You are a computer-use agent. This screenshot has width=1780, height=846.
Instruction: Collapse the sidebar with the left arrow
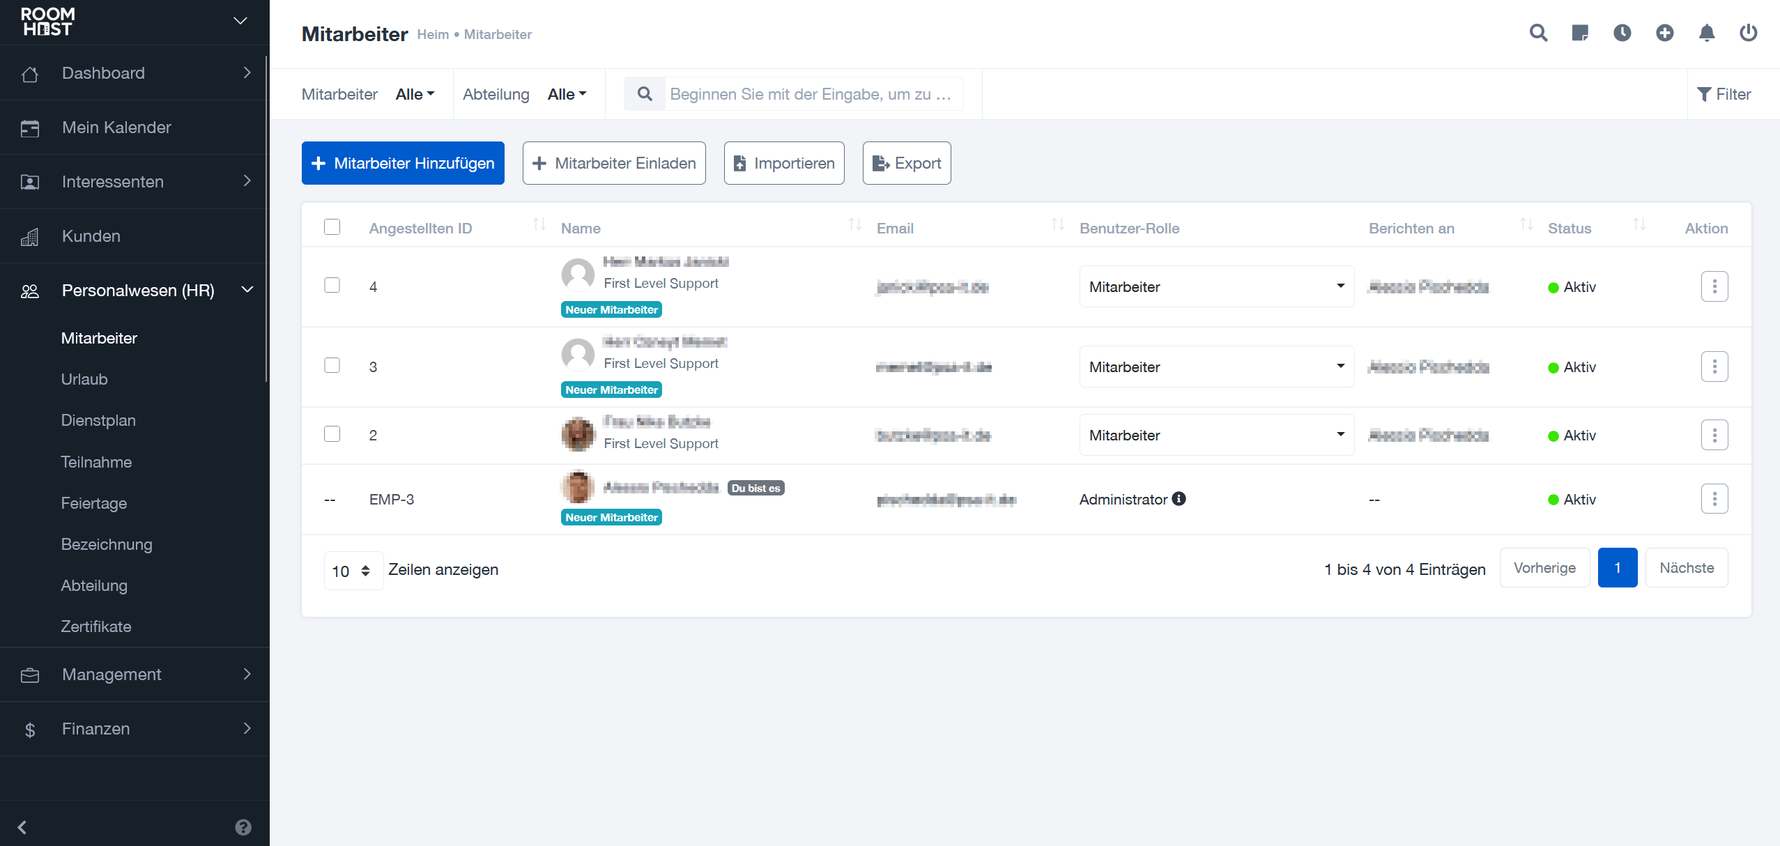point(22,827)
